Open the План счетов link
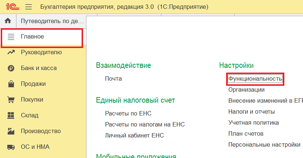This screenshot has height=158, width=303. pyautogui.click(x=246, y=133)
